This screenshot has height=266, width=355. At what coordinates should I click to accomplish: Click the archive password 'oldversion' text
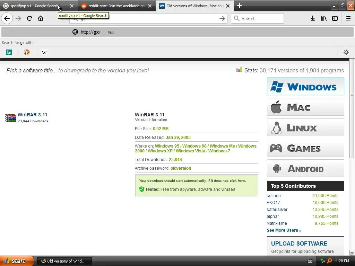(x=181, y=168)
